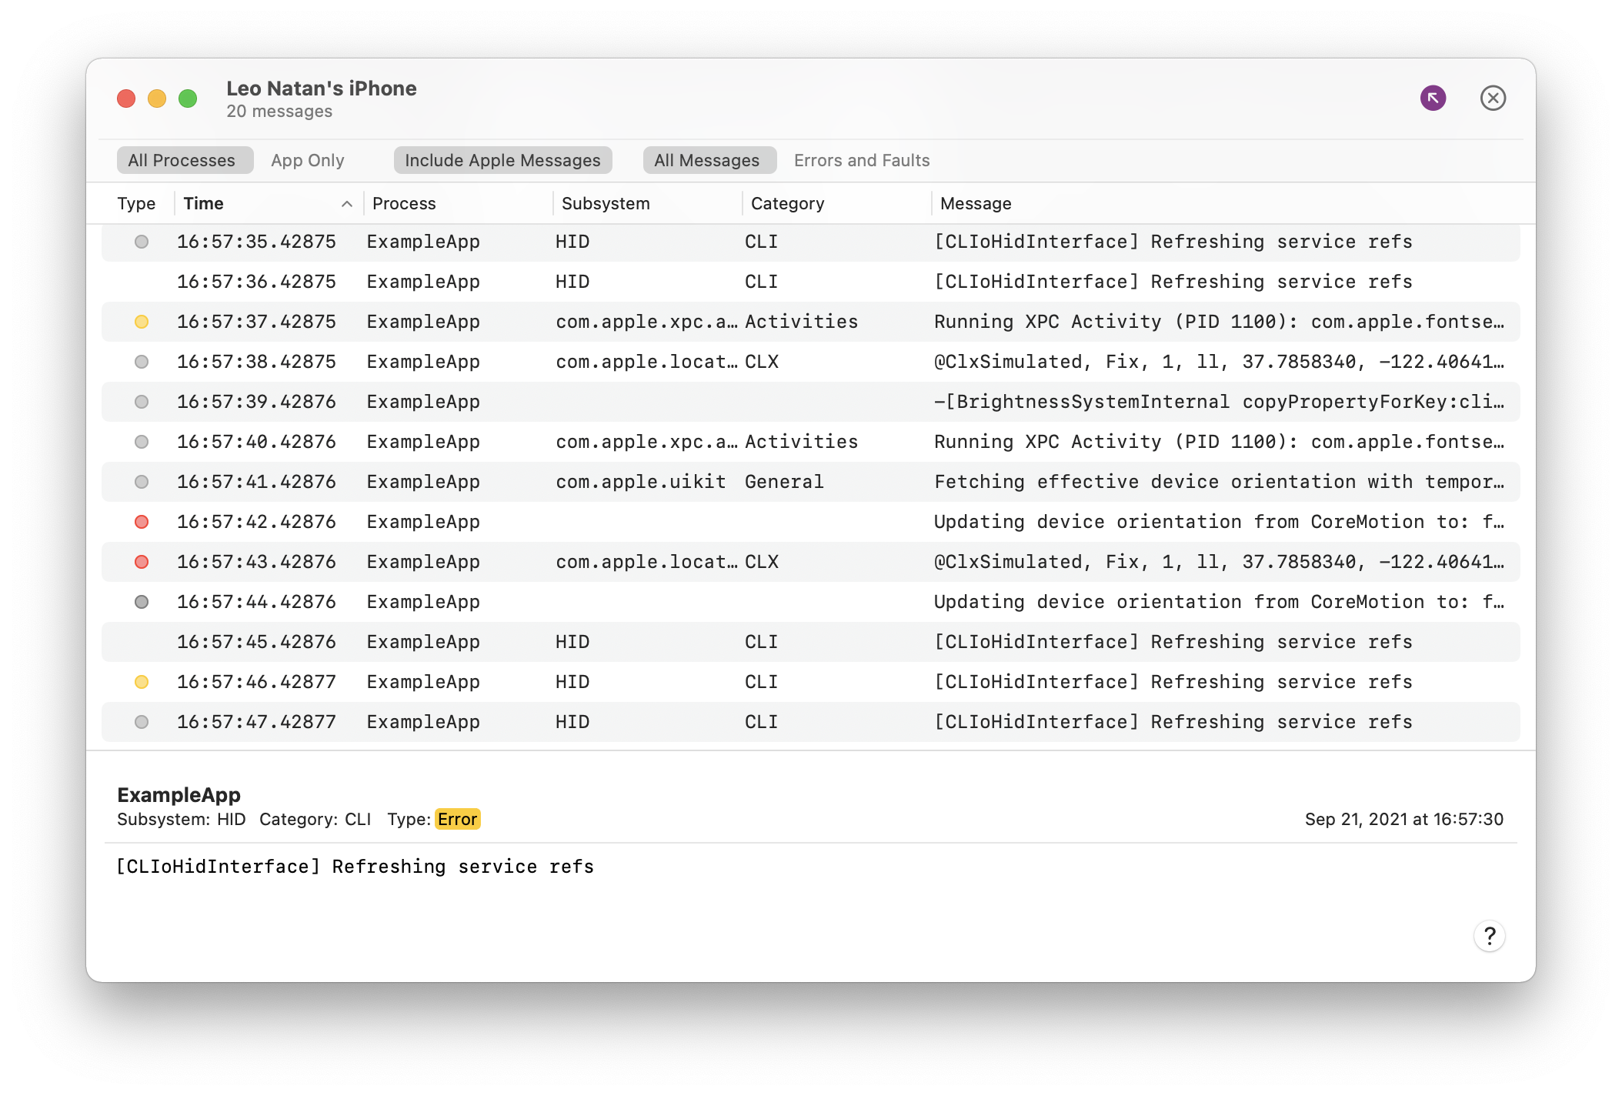Click the yellow Error type badge
Image resolution: width=1622 pixels, height=1096 pixels.
pyautogui.click(x=457, y=819)
